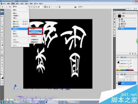Click the Windows Start button
Image resolution: width=138 pixels, height=104 pixels.
pos(2,102)
